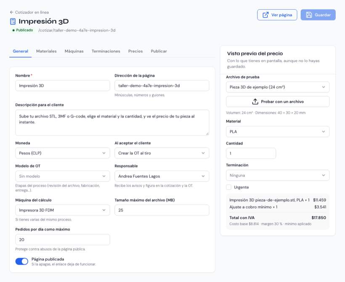
Task: Click the back arrow next to Cotizador en línea
Action: pyautogui.click(x=11, y=12)
